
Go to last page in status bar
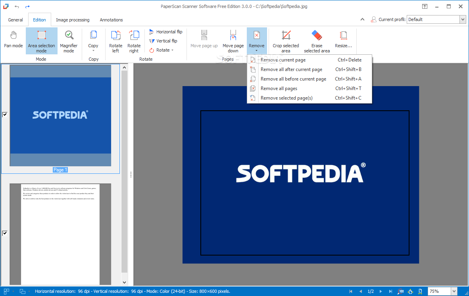pos(390,291)
